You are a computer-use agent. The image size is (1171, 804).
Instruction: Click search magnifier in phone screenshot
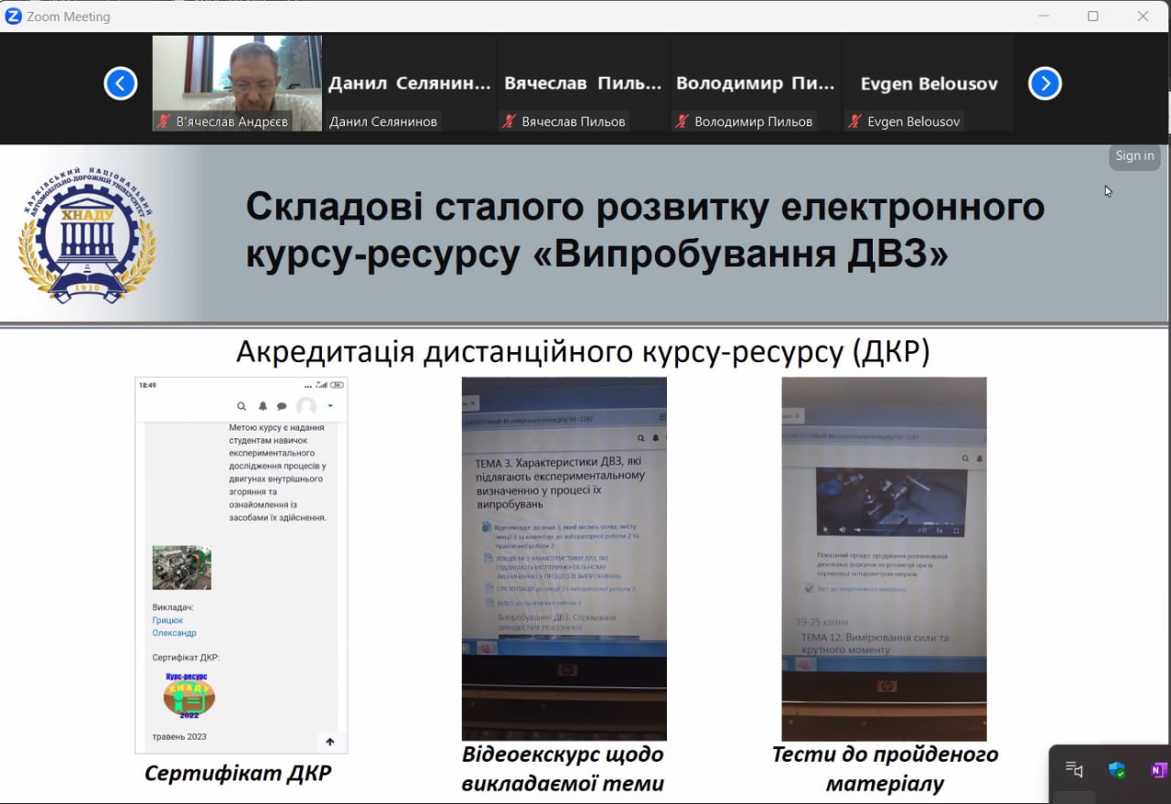(242, 406)
